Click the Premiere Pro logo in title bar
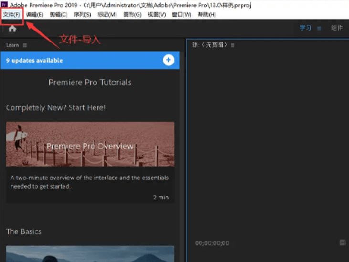Viewport: 349px width, 262px height. [x=4, y=5]
